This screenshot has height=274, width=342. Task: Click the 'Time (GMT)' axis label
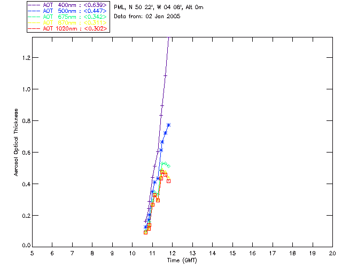click(182, 261)
